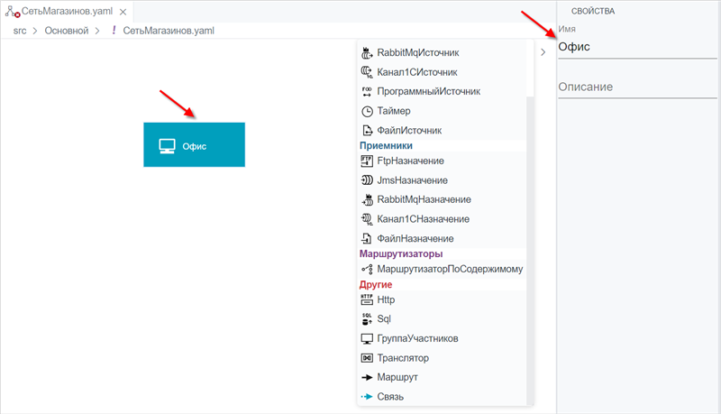This screenshot has width=721, height=414.
Task: Click the Канал1СИсточник icon
Action: [x=367, y=72]
